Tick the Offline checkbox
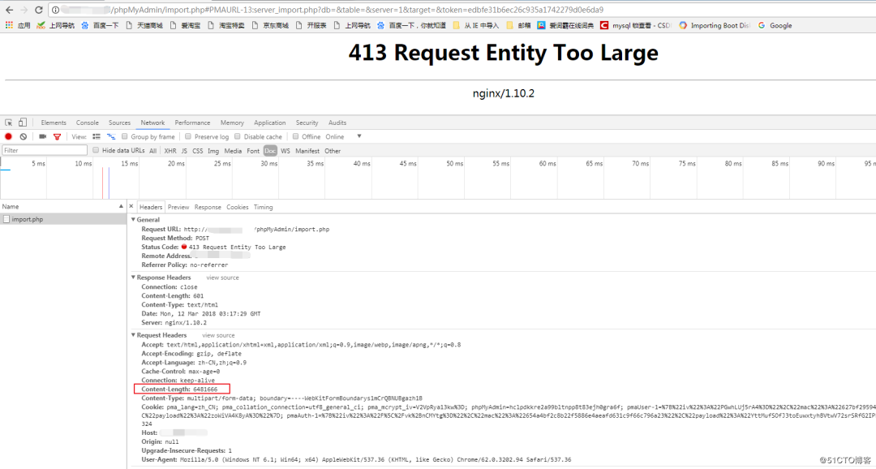 pos(295,136)
